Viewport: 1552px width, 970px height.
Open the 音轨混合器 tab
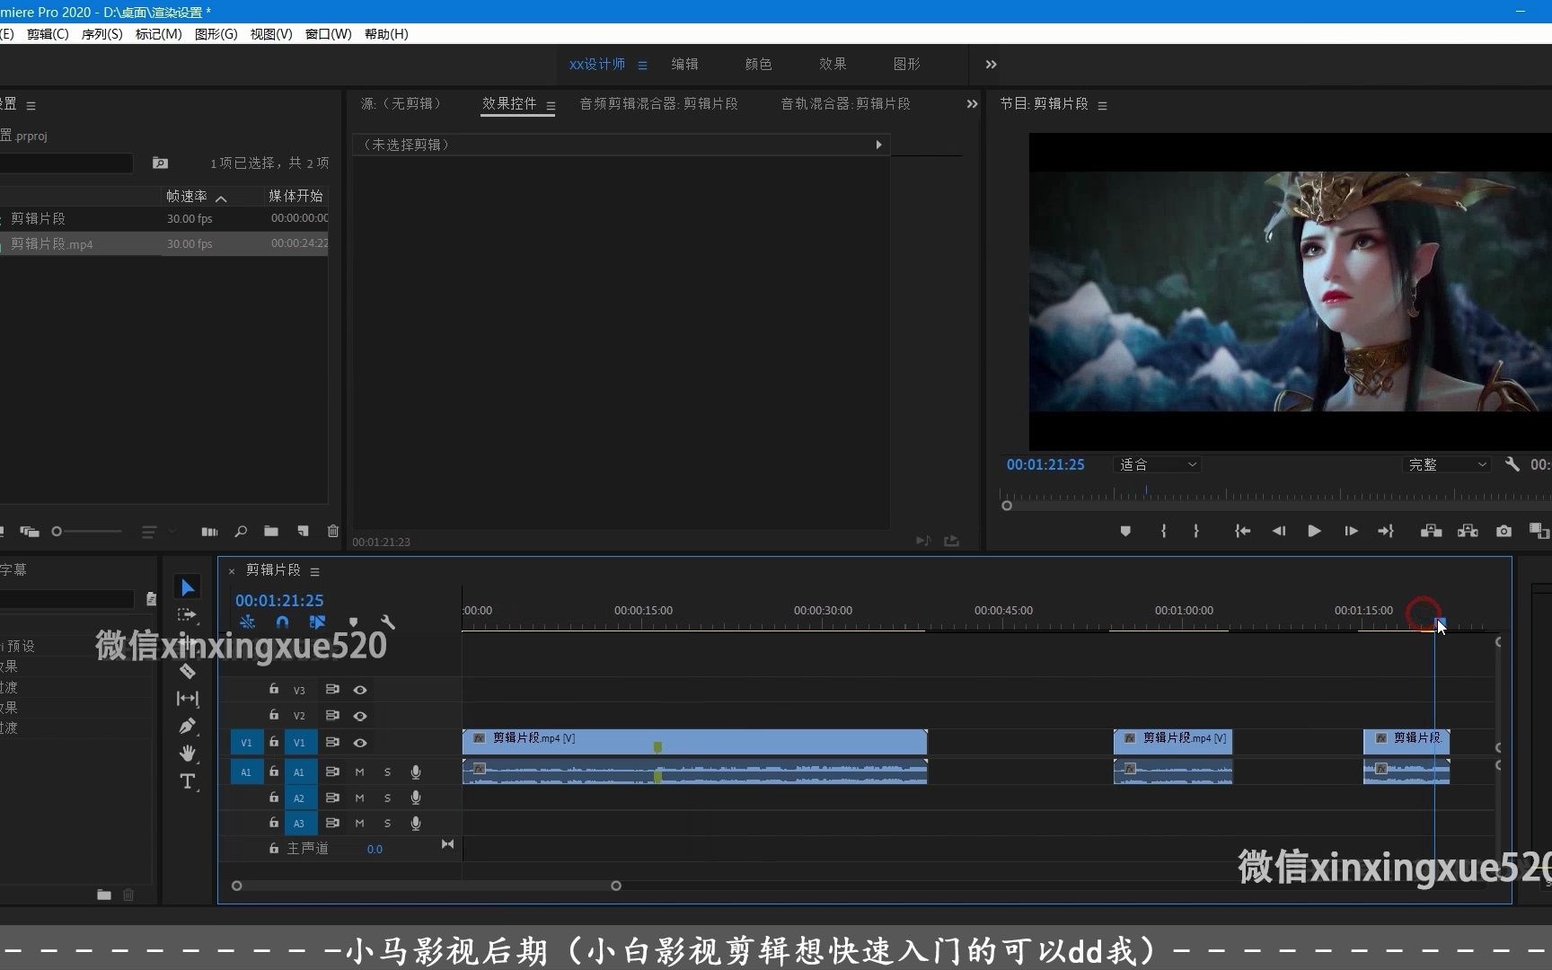(845, 103)
